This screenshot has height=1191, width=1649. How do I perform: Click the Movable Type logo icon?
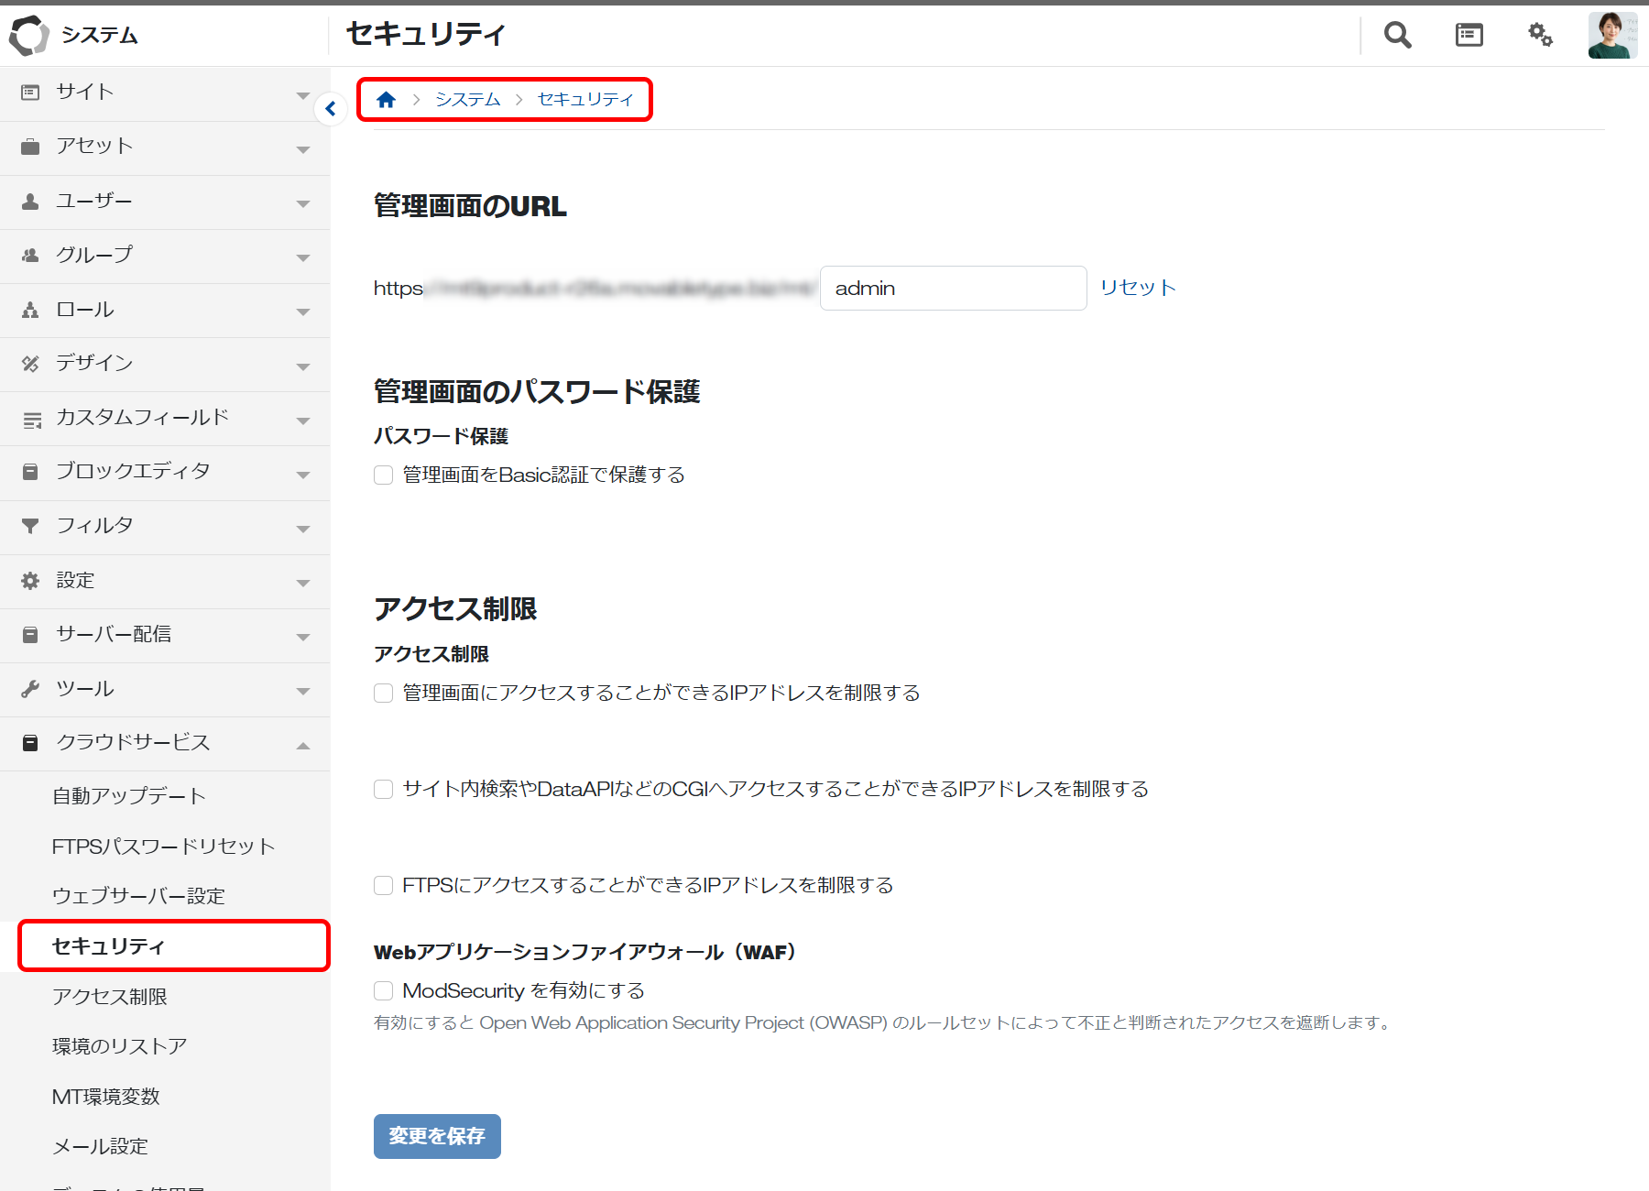pos(28,35)
